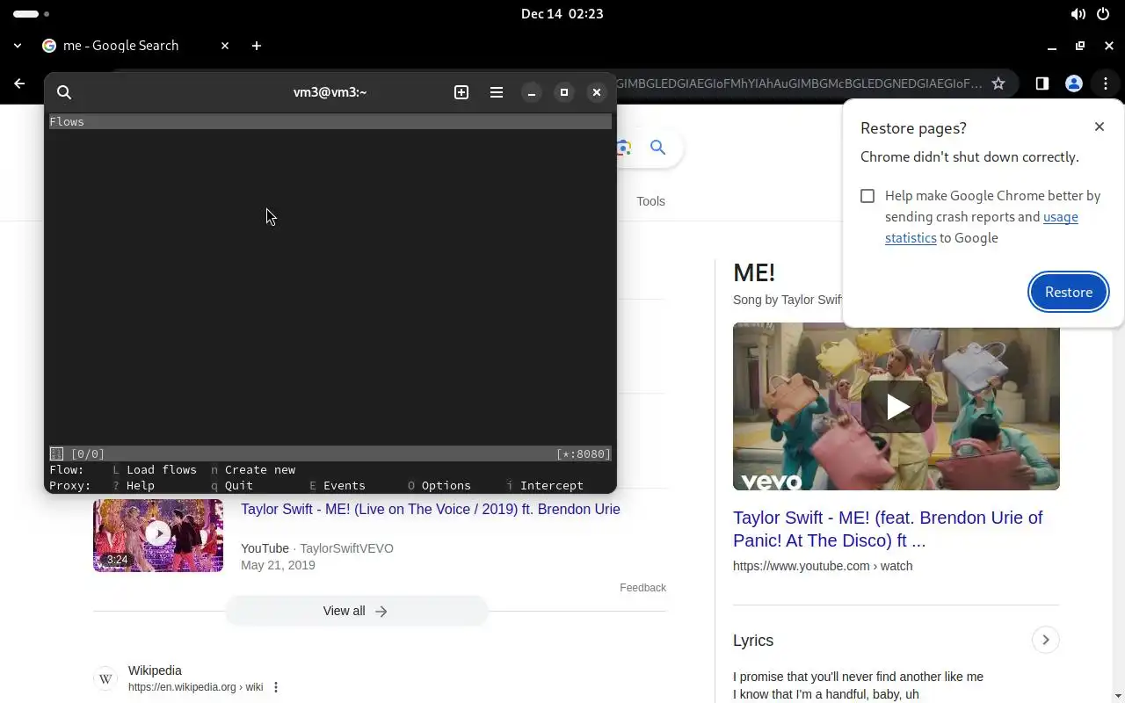The image size is (1125, 703).
Task: Minimize the Chrome window
Action: coord(1052,46)
